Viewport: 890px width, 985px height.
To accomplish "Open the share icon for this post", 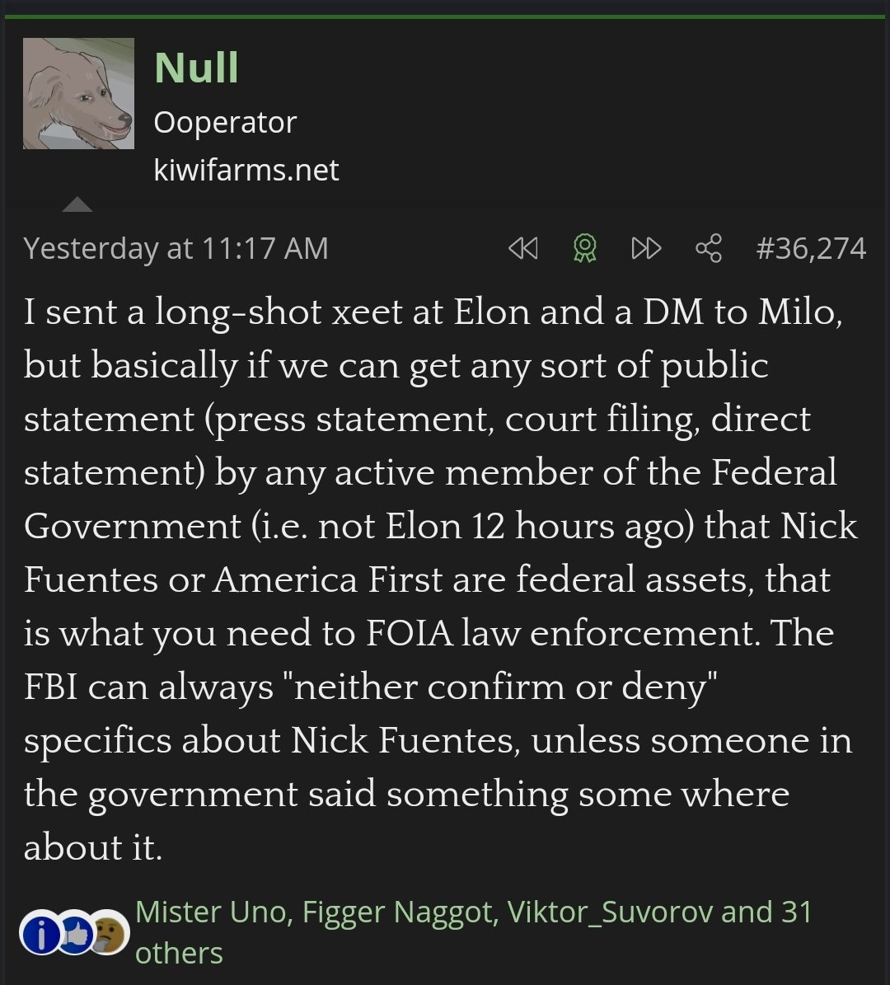I will pyautogui.click(x=709, y=248).
